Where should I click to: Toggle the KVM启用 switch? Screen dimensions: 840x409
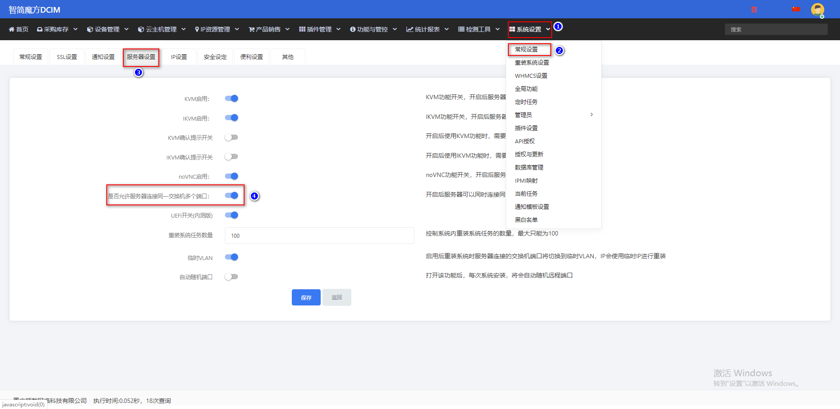(x=231, y=98)
